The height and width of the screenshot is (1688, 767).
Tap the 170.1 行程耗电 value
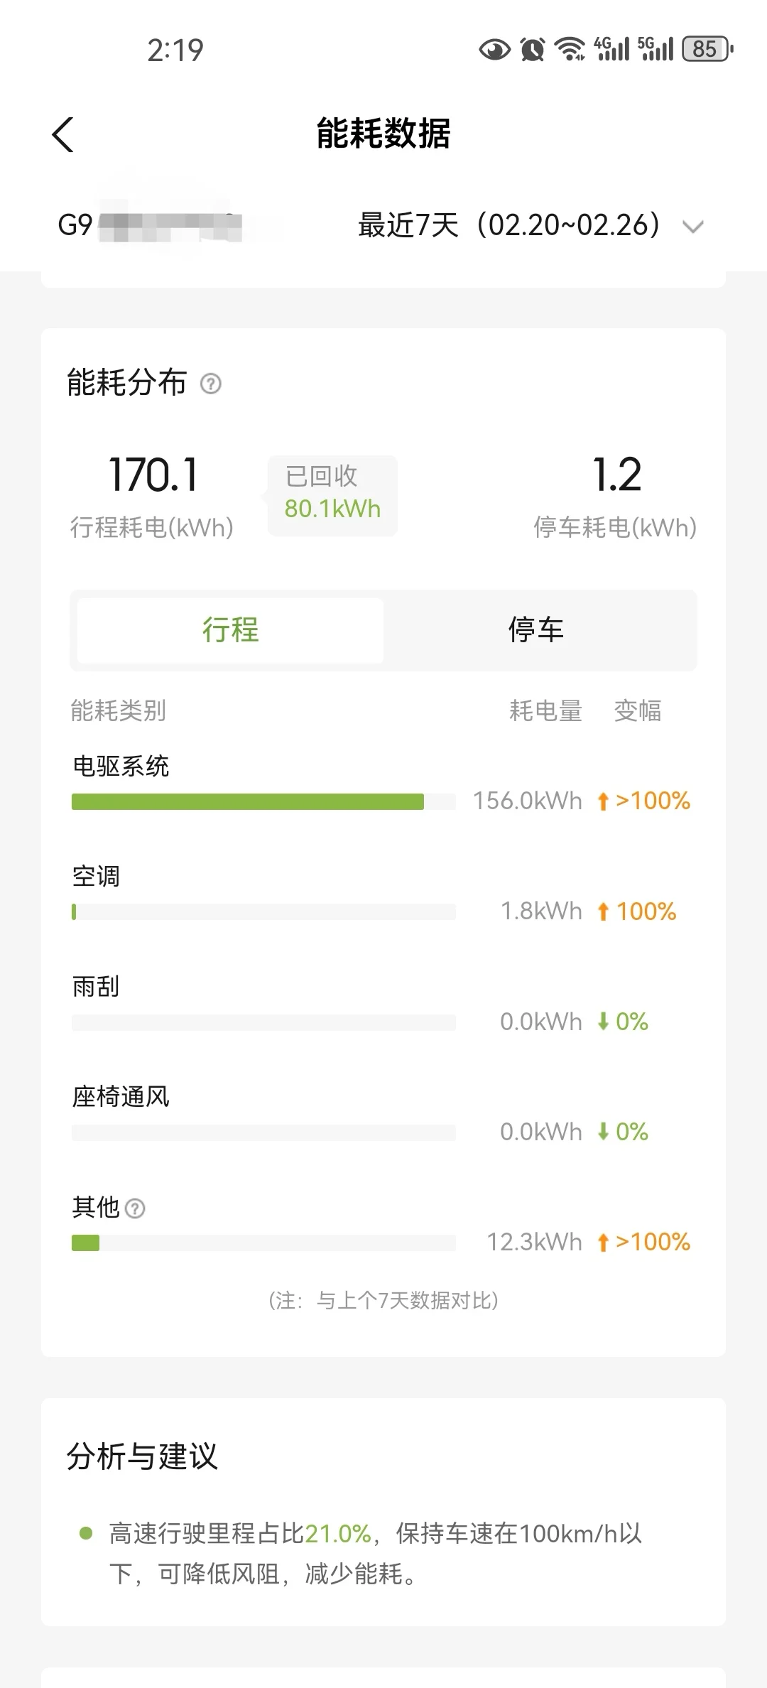pos(153,475)
